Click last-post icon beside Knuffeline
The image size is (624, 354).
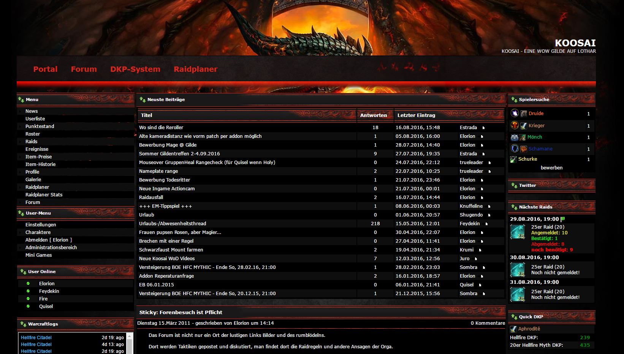point(489,207)
